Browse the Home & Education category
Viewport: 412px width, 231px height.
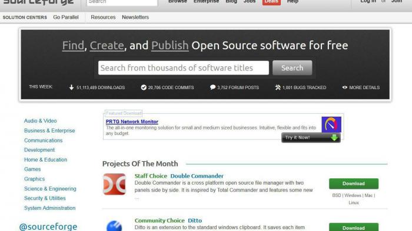click(x=45, y=159)
